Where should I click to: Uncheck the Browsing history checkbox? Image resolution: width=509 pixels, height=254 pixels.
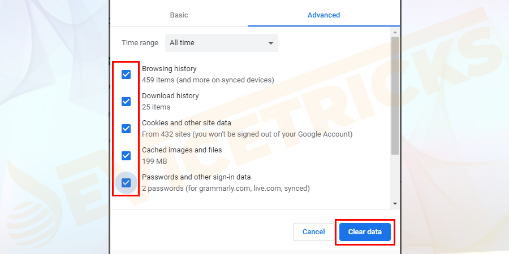click(126, 75)
